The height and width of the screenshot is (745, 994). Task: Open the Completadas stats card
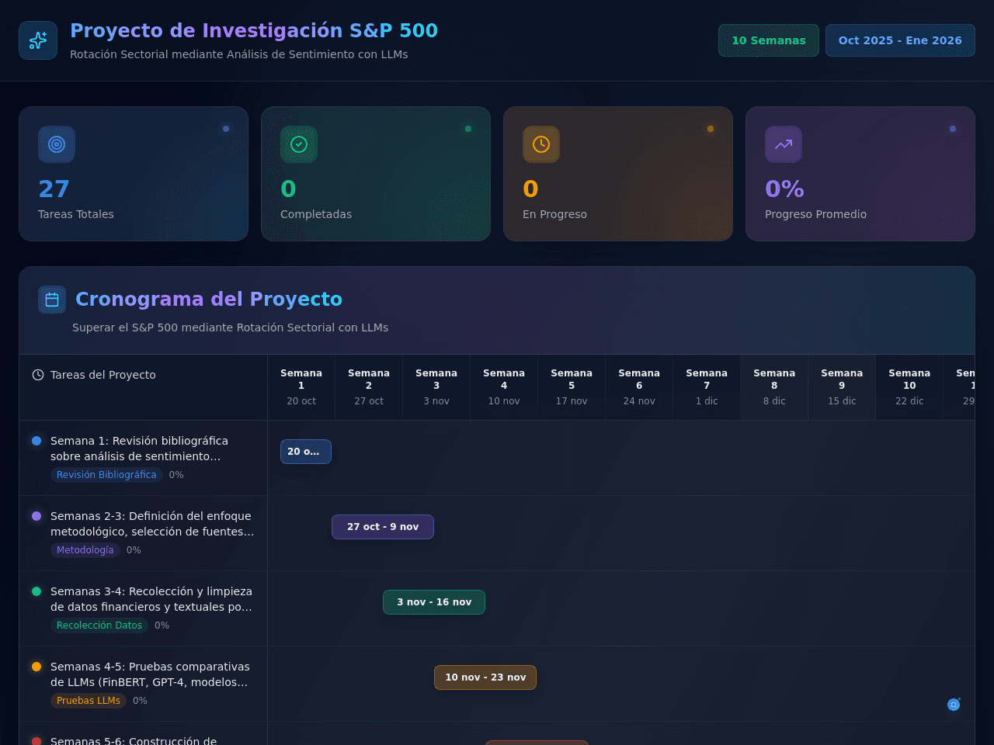(376, 174)
